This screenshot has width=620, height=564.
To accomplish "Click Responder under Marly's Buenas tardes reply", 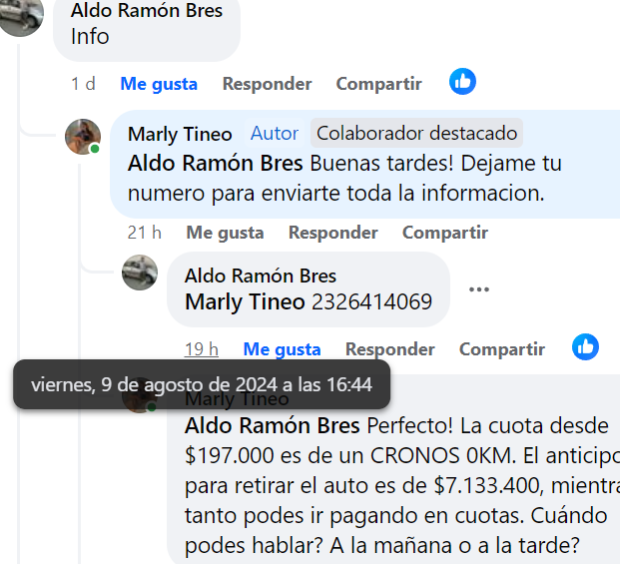I will (332, 233).
